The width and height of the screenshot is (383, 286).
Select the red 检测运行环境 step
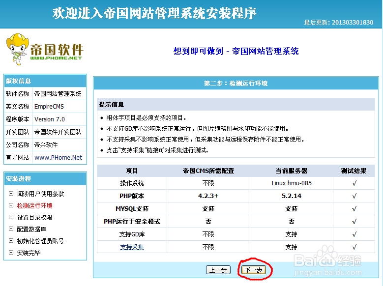coord(35,205)
